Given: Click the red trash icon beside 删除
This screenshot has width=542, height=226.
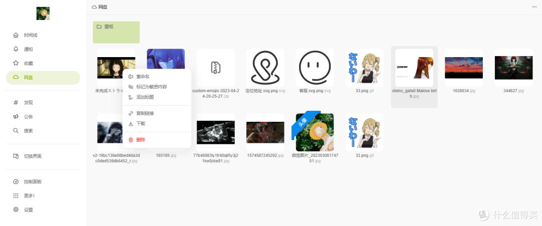Looking at the screenshot, I should click(x=130, y=140).
